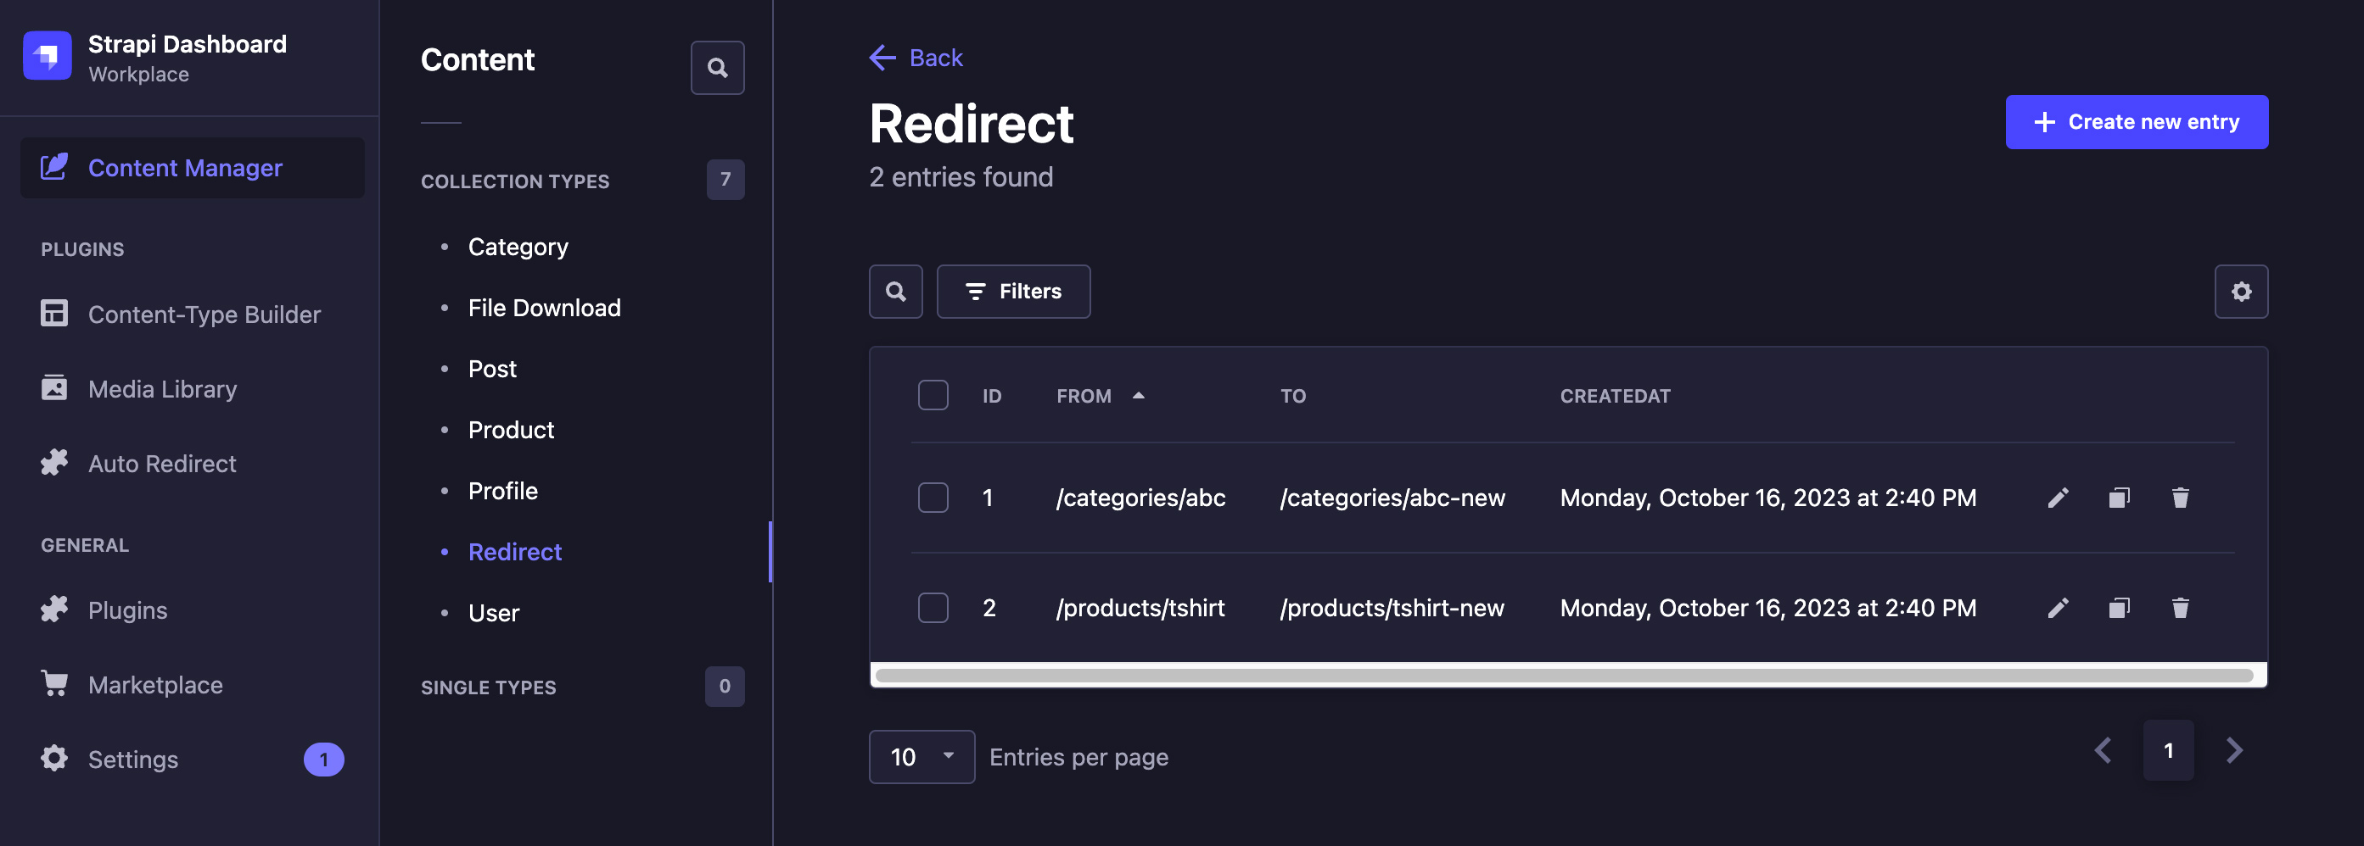This screenshot has height=846, width=2364.
Task: Click the /categories/abc cell
Action: coord(1140,498)
